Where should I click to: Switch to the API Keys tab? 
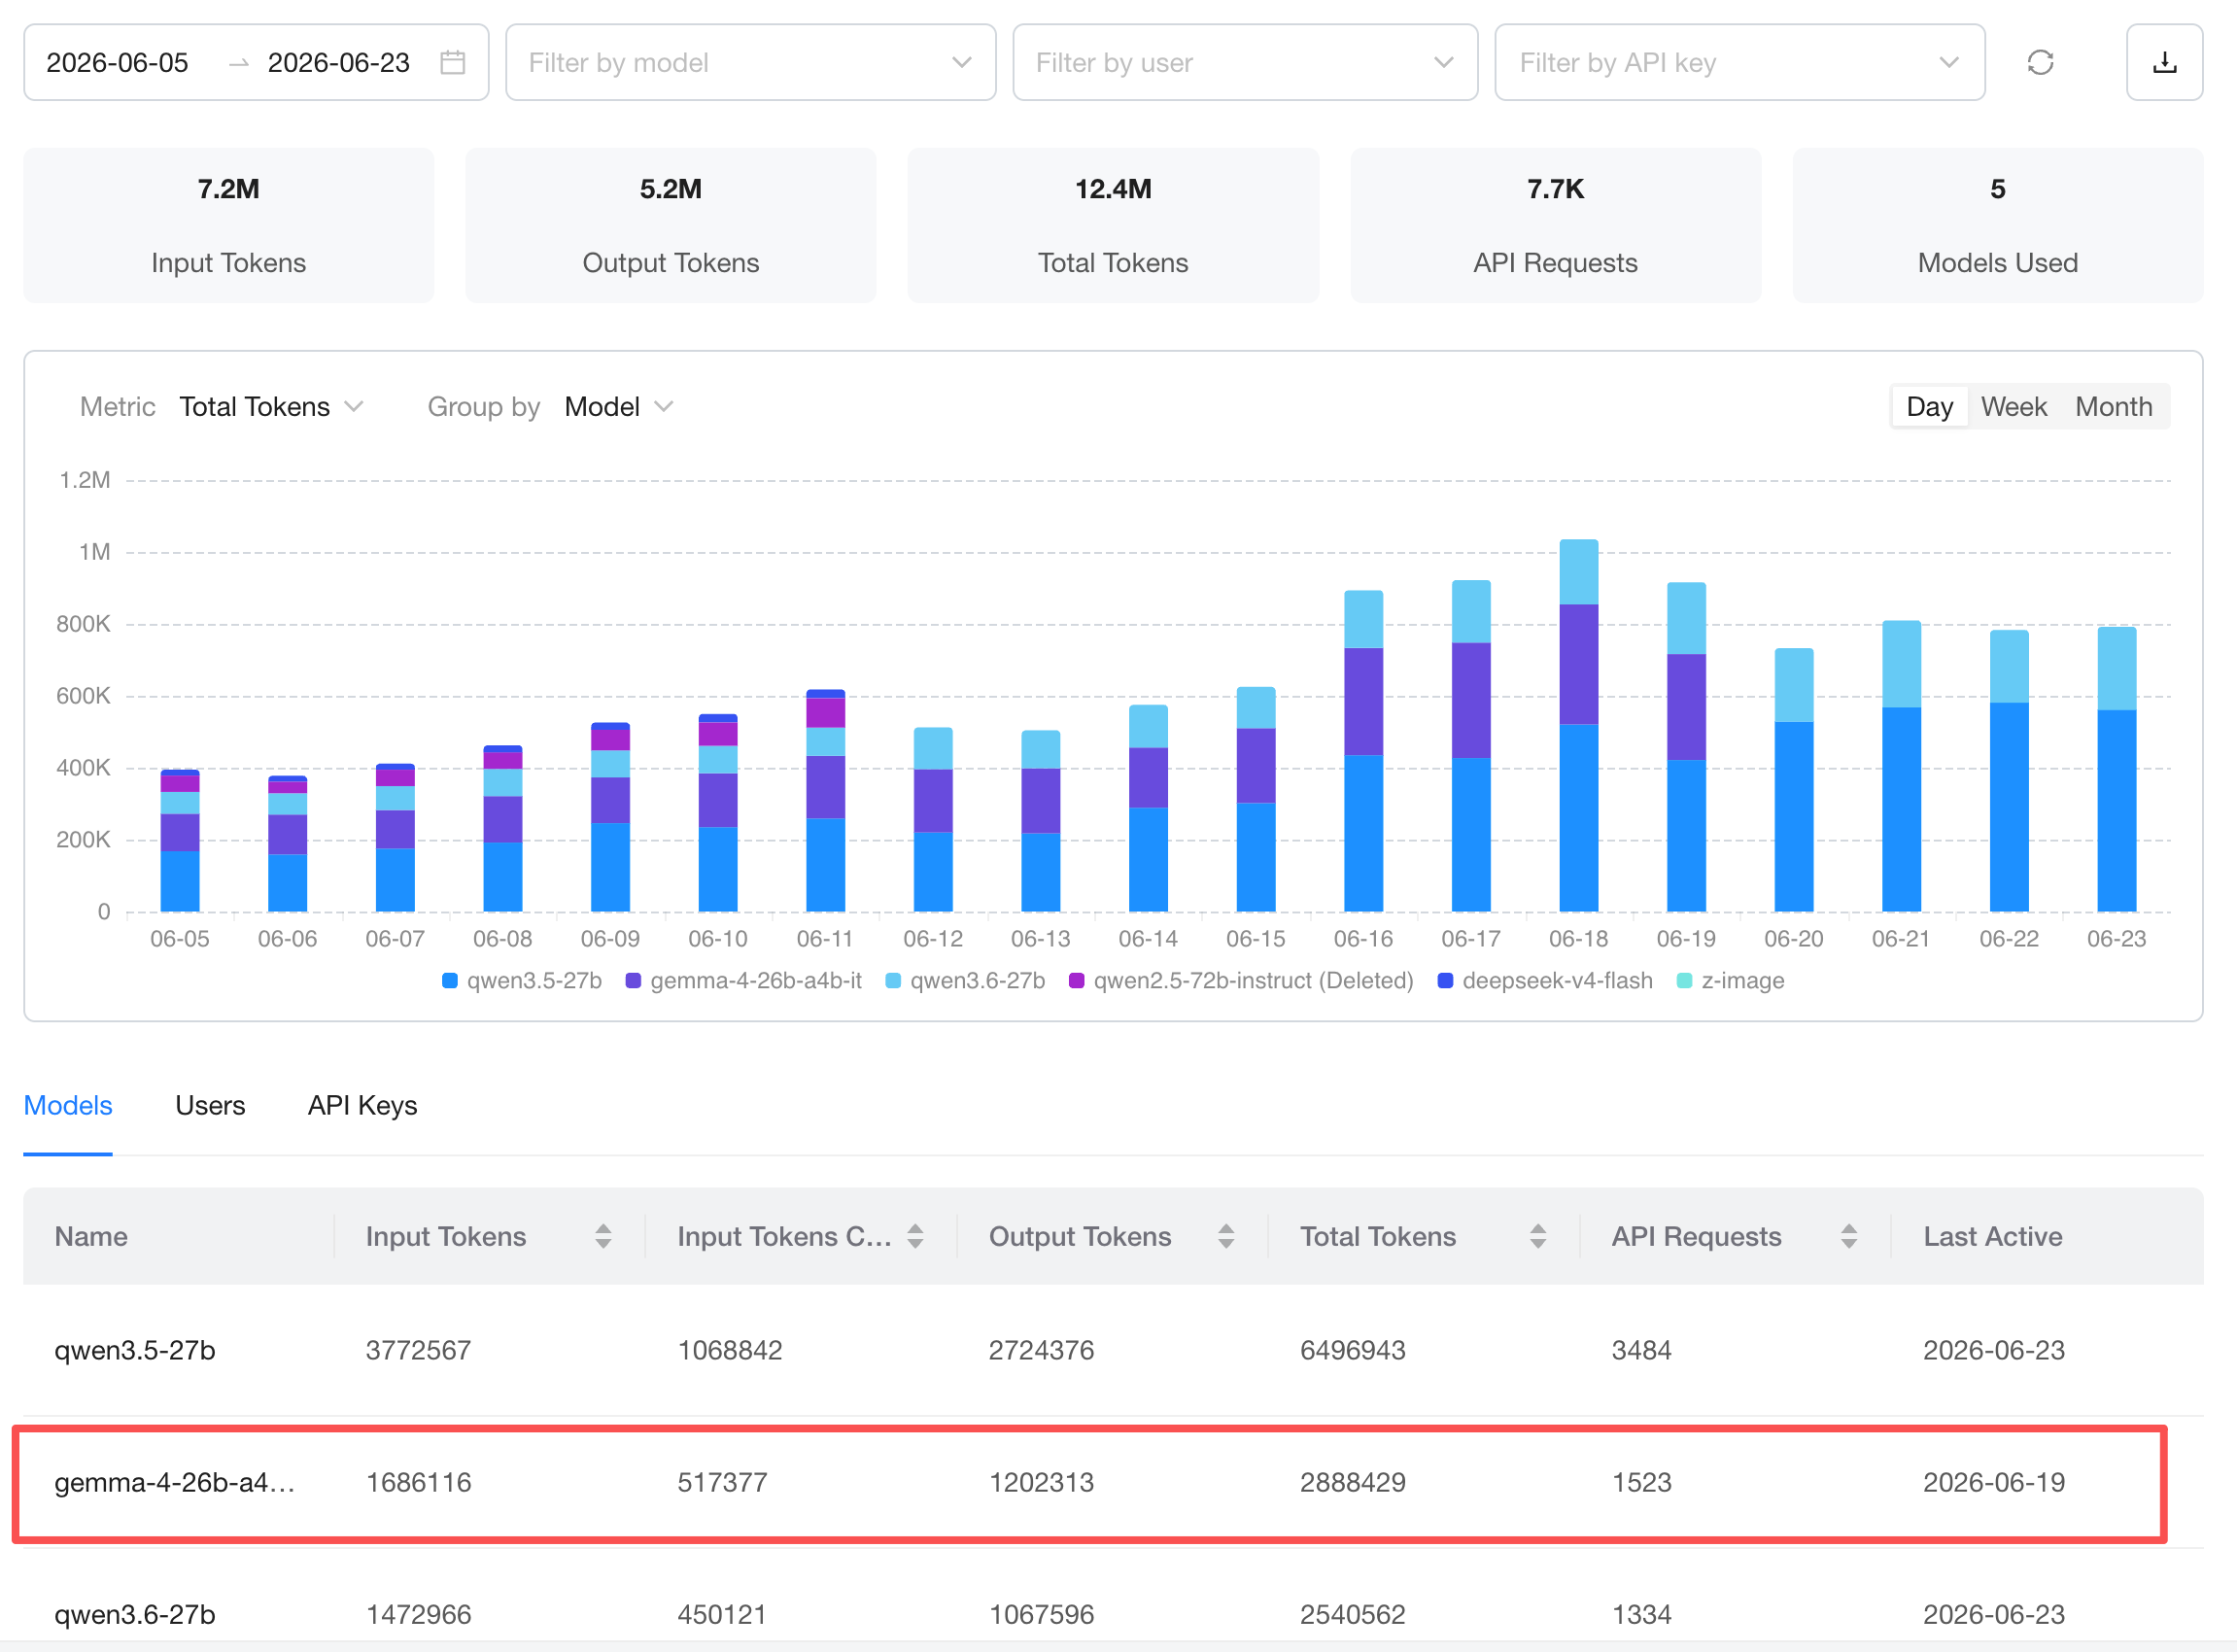coord(362,1106)
